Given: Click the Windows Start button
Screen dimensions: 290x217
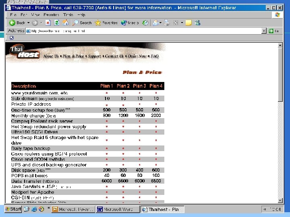Looking at the screenshot, I should (13, 209).
